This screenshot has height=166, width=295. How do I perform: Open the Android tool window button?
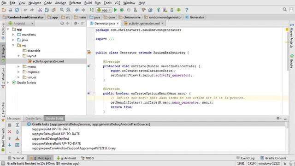pos(66,158)
